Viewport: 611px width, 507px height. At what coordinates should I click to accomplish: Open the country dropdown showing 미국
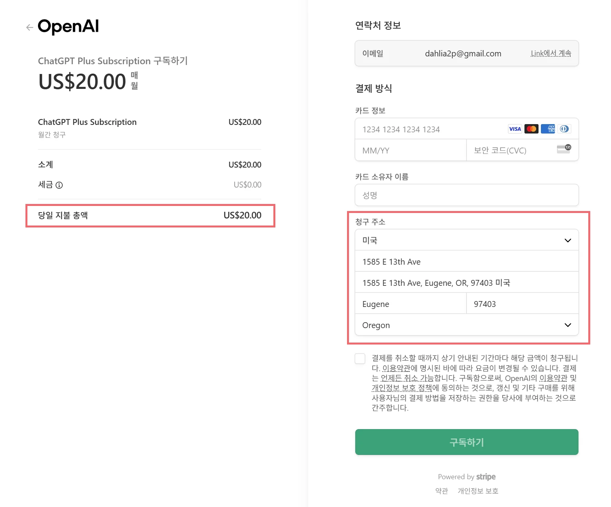tap(466, 240)
